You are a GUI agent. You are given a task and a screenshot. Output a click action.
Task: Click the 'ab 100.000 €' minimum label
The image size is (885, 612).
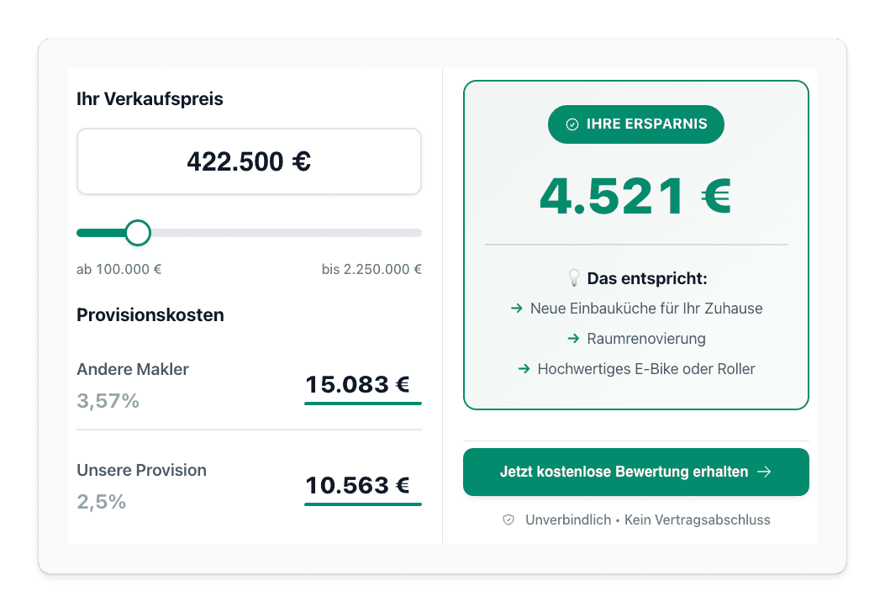click(119, 270)
